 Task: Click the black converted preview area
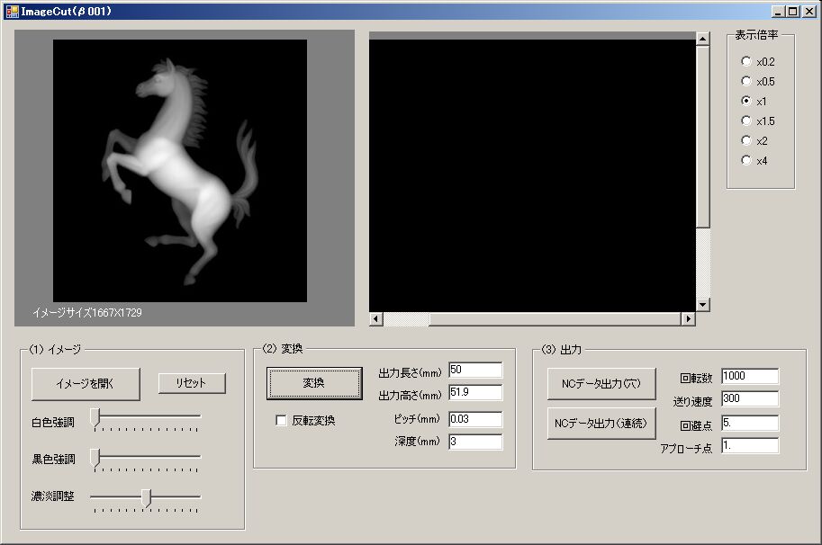[x=532, y=175]
